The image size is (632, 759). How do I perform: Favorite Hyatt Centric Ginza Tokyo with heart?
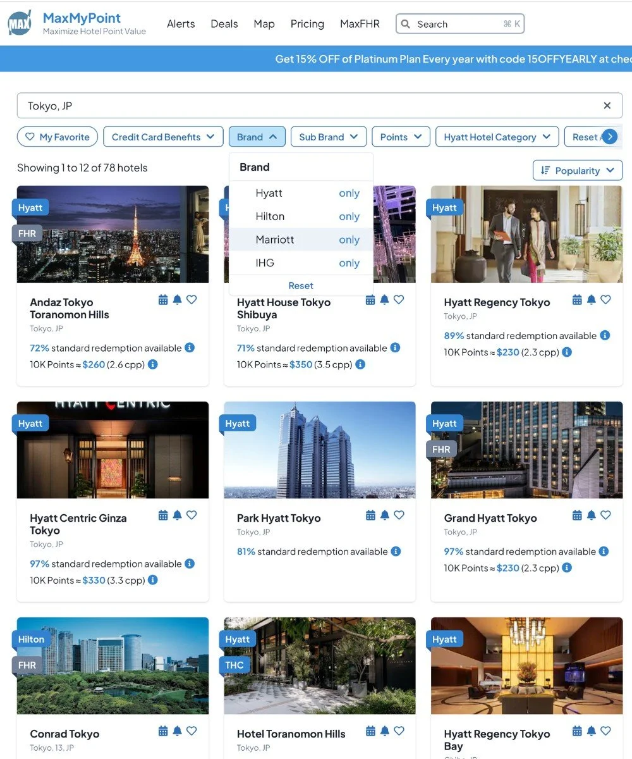pos(191,515)
